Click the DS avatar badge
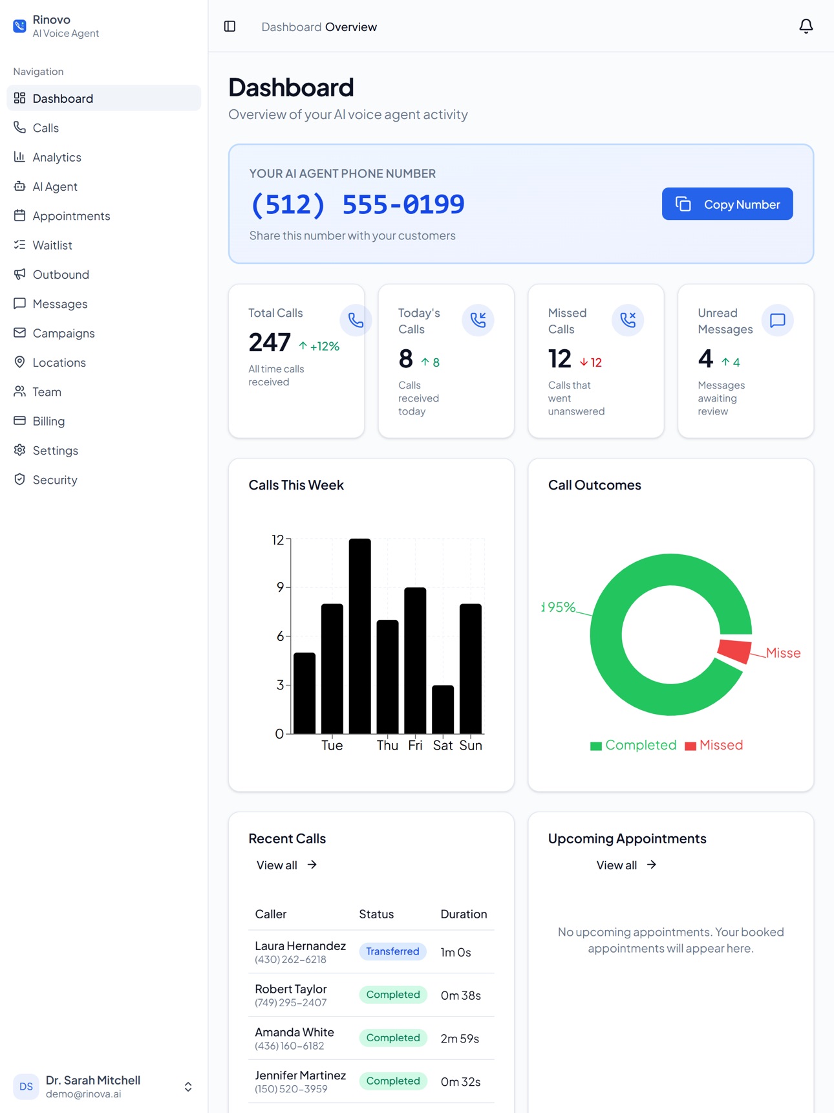Image resolution: width=834 pixels, height=1113 pixels. click(x=26, y=1086)
